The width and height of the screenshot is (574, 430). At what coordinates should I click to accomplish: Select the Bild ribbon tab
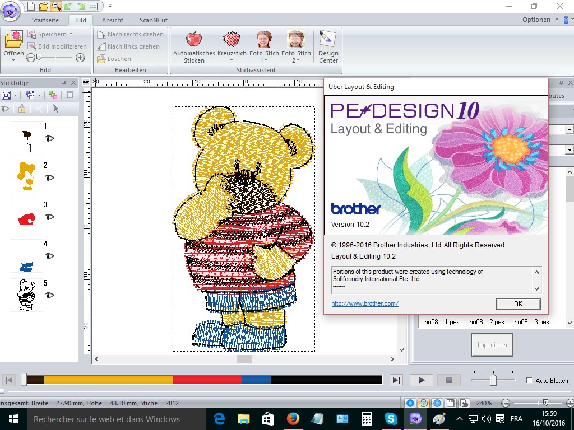[81, 20]
